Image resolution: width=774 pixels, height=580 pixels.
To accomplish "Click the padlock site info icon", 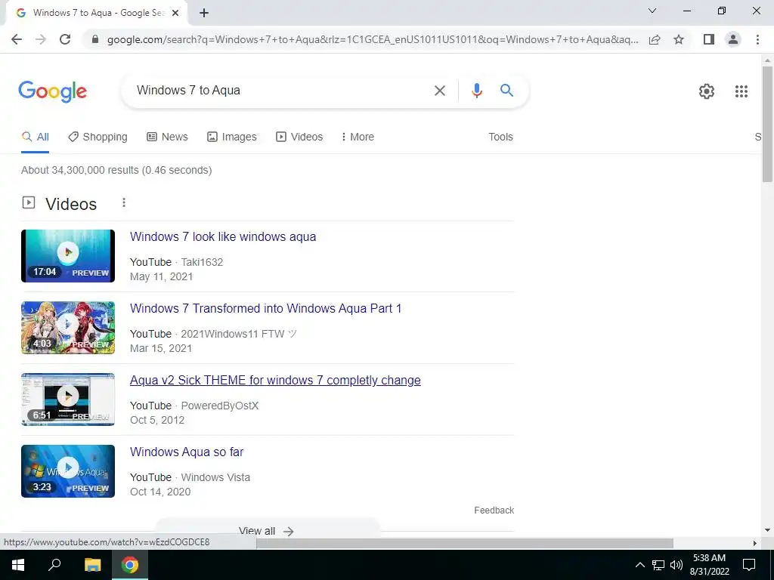I will pyautogui.click(x=95, y=39).
